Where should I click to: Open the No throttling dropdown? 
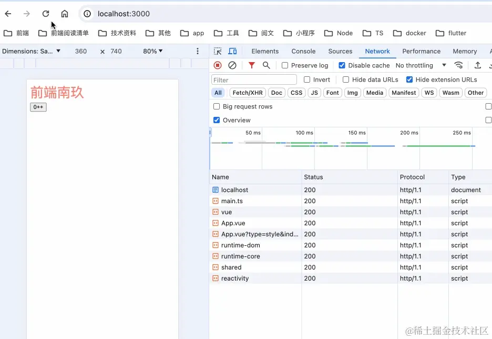coord(421,65)
